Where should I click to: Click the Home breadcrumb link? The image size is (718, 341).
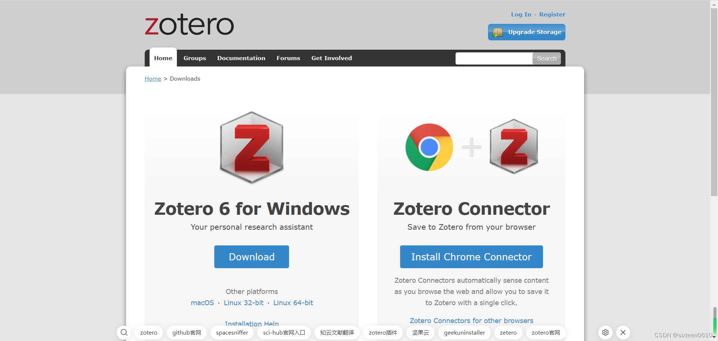point(153,78)
